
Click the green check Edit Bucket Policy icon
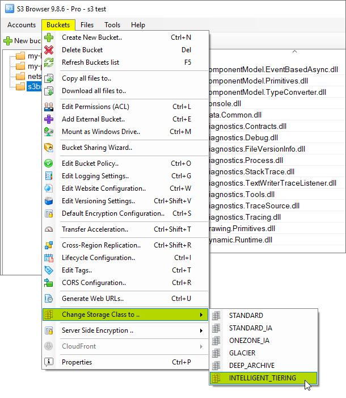[49, 164]
